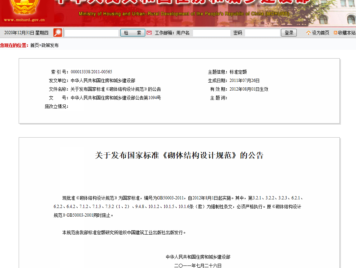Click the signature date 二〇一一年七月二十六日
This screenshot has width=356, height=268.
(x=198, y=265)
